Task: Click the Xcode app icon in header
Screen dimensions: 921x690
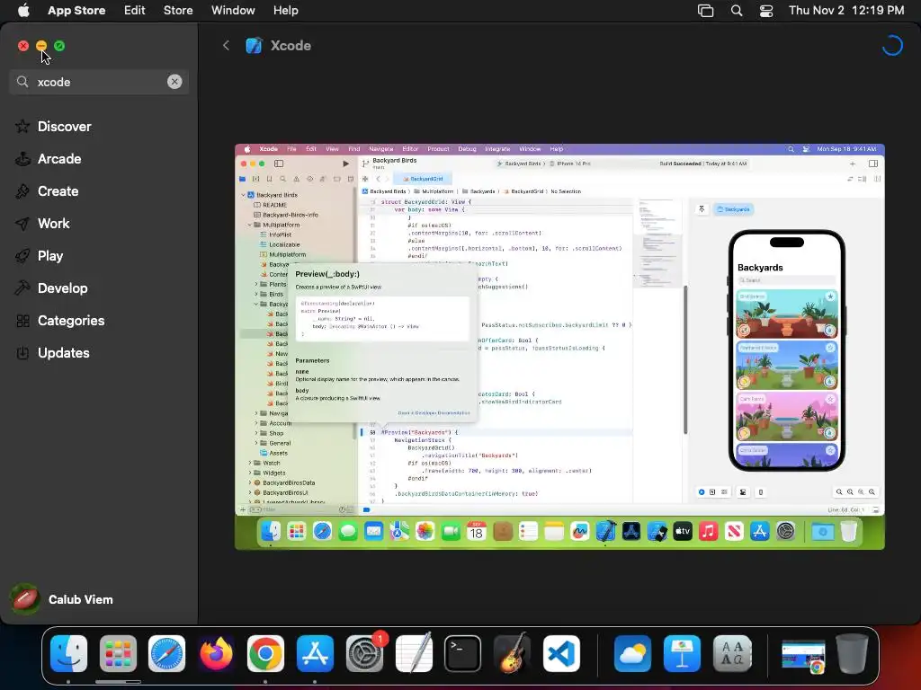Action: click(254, 45)
